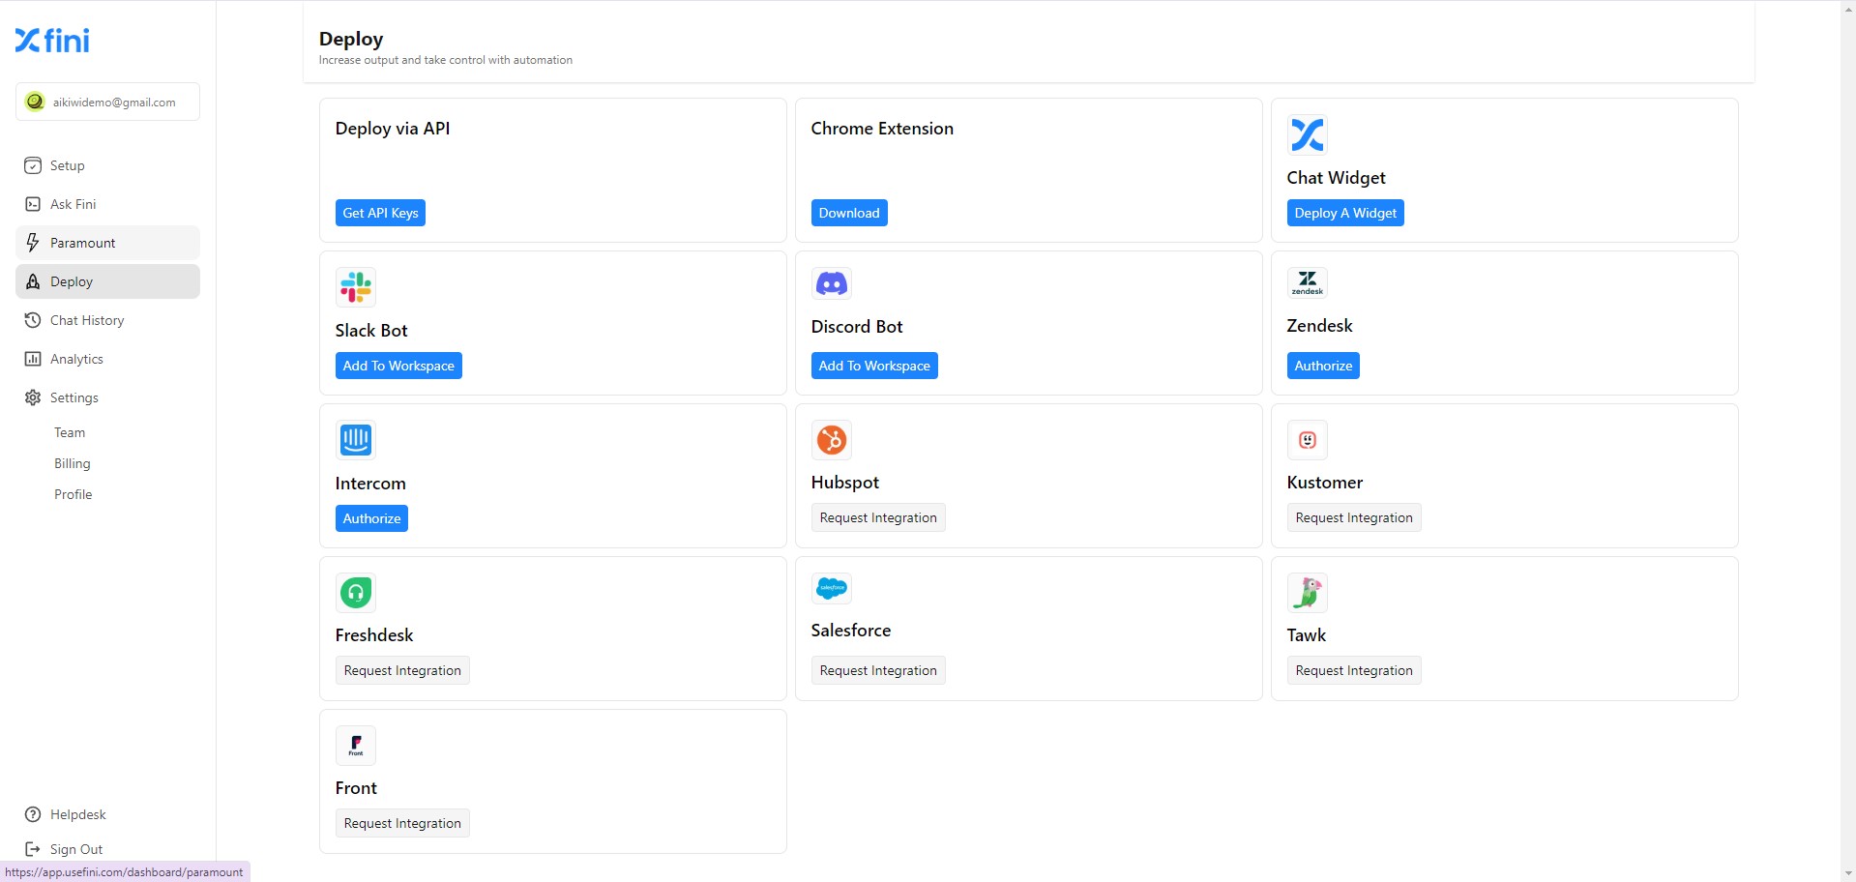The height and width of the screenshot is (882, 1856).
Task: Click the Chat History clock icon
Action: pyautogui.click(x=33, y=320)
